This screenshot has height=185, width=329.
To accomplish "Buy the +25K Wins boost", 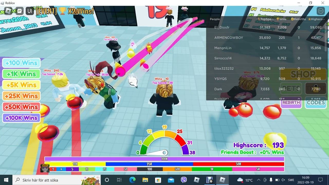I will coord(21,96).
